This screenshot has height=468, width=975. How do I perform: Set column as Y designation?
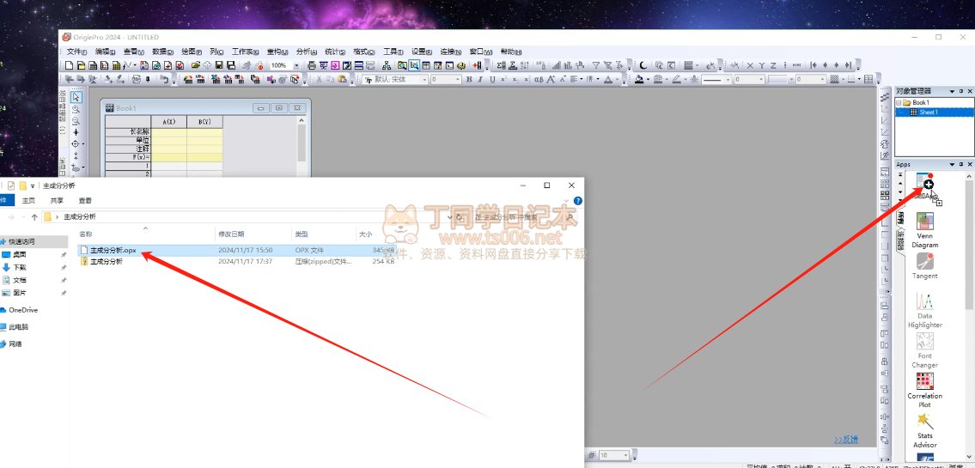pos(761,65)
